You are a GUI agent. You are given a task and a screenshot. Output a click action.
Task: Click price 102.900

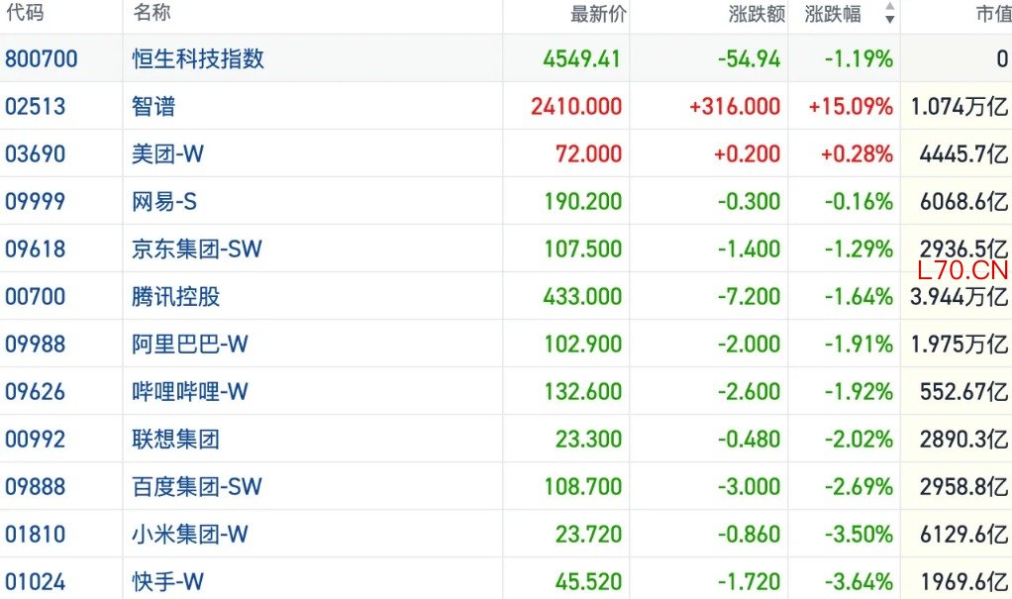point(583,344)
